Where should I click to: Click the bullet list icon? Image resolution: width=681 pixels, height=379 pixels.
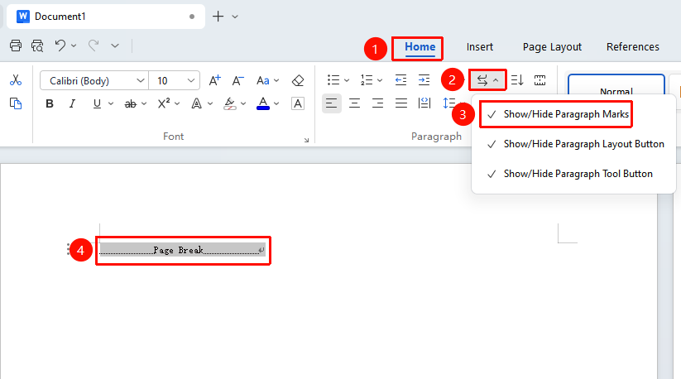click(x=333, y=80)
